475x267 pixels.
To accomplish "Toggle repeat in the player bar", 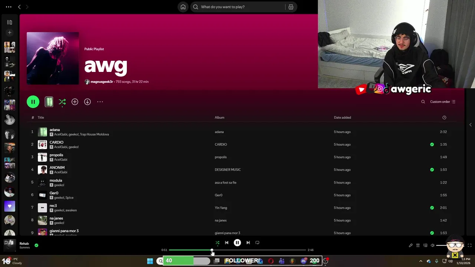I will tap(257, 243).
